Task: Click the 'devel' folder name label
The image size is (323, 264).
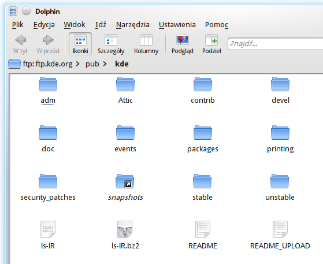Action: (x=281, y=101)
